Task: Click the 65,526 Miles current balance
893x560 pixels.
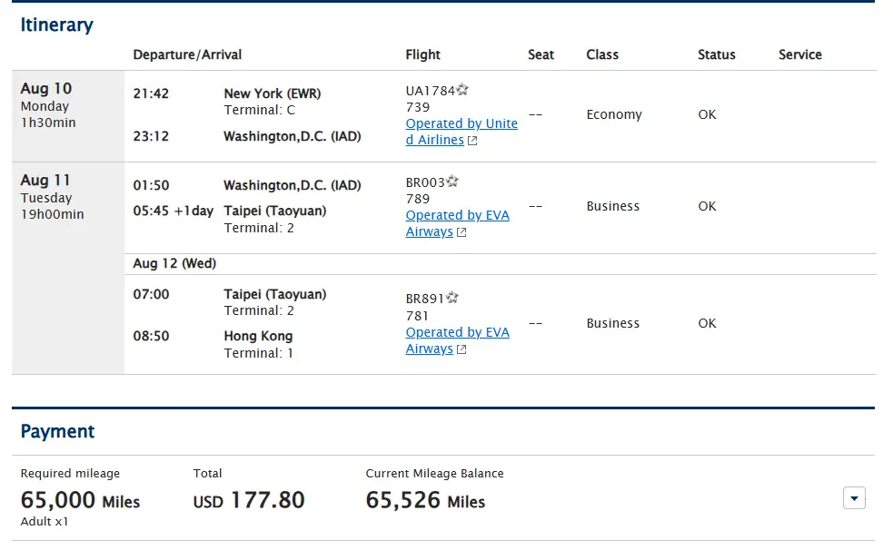Action: point(425,500)
